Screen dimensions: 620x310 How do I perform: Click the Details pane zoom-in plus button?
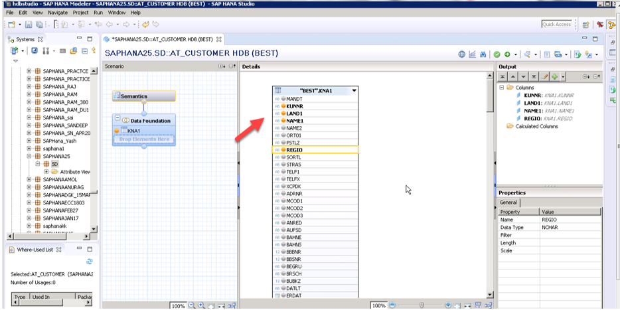pos(448,305)
